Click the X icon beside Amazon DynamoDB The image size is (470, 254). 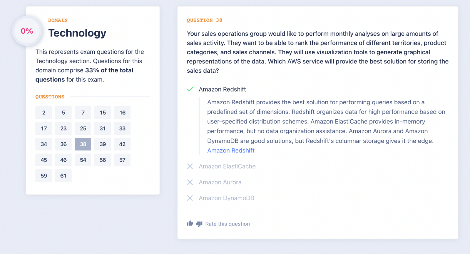(190, 198)
